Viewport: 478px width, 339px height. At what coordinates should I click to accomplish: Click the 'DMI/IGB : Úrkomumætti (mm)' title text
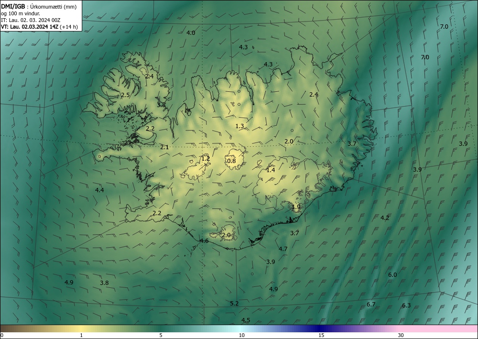(39, 7)
